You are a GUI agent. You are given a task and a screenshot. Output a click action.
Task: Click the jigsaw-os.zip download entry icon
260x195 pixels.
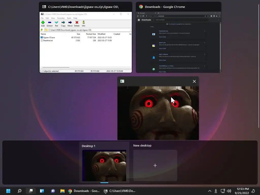point(154,46)
